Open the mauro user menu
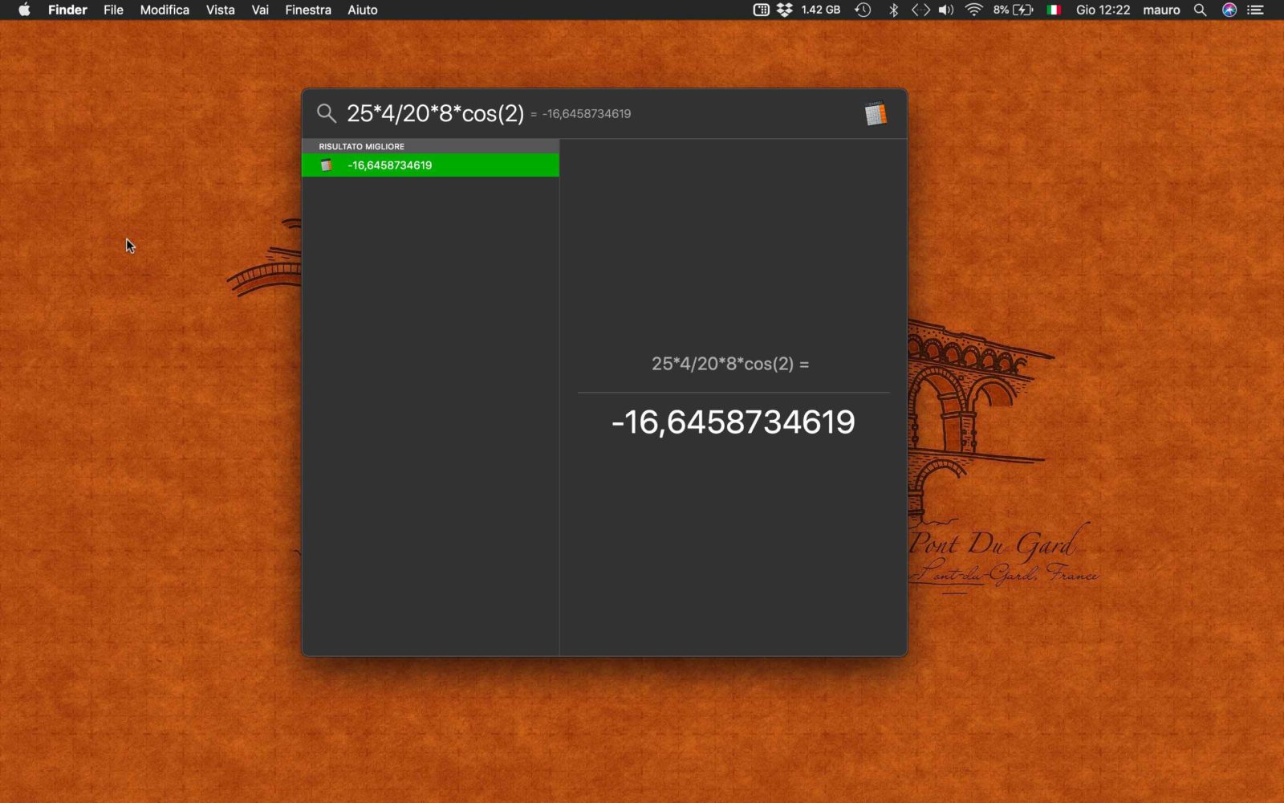This screenshot has width=1284, height=803. pos(1161,10)
